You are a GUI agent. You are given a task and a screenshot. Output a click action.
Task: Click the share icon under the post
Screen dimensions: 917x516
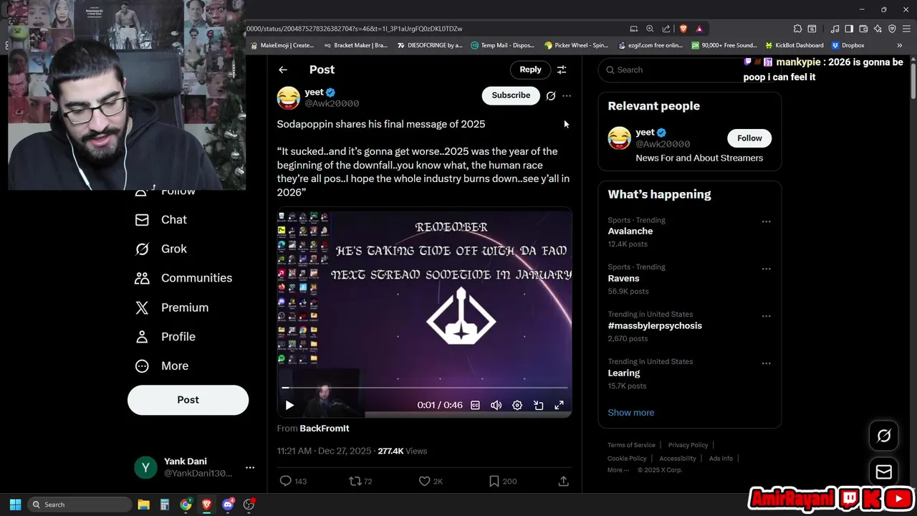click(563, 481)
